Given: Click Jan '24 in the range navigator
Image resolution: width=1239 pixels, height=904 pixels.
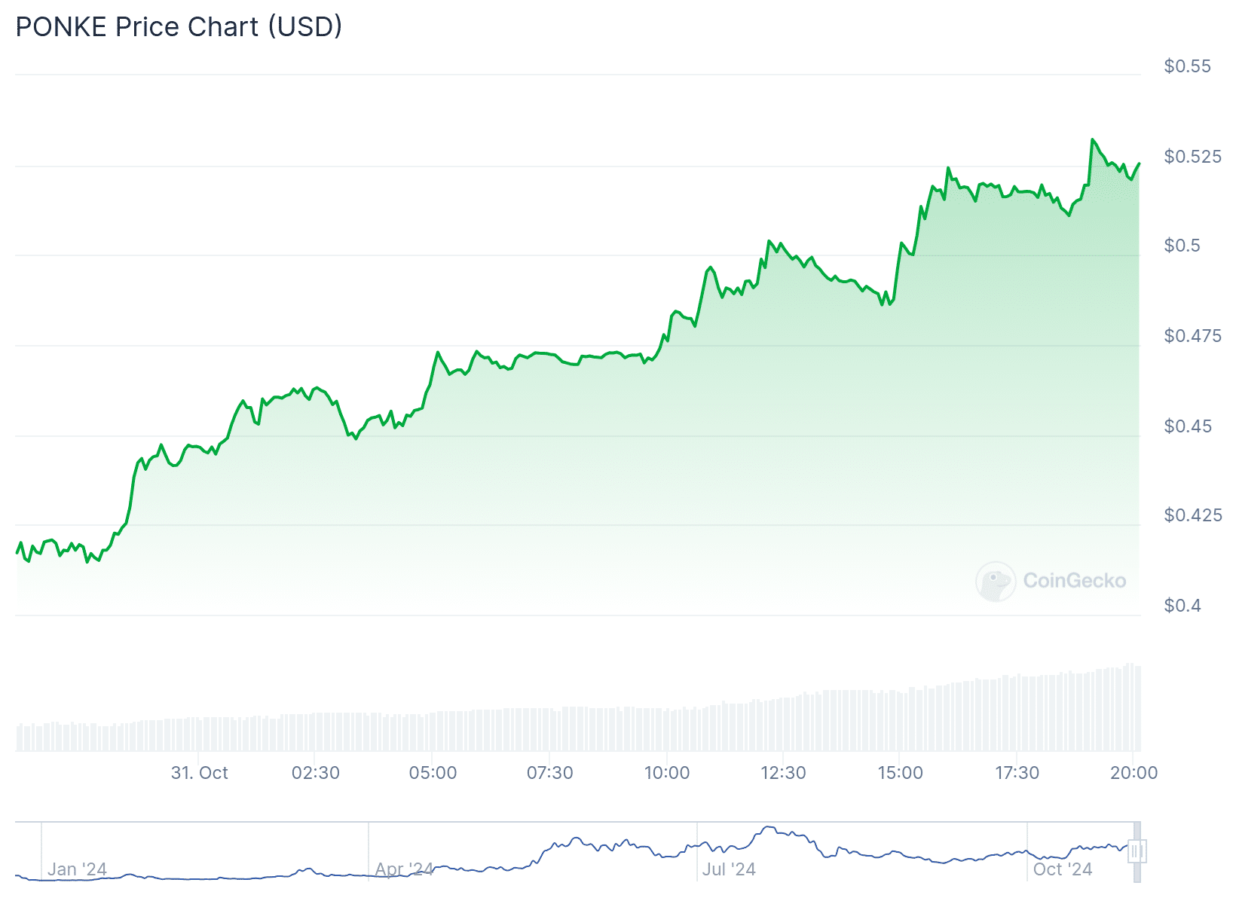Looking at the screenshot, I should (77, 869).
